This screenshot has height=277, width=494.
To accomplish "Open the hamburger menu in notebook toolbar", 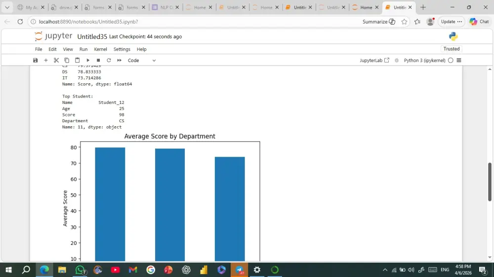I will click(459, 60).
